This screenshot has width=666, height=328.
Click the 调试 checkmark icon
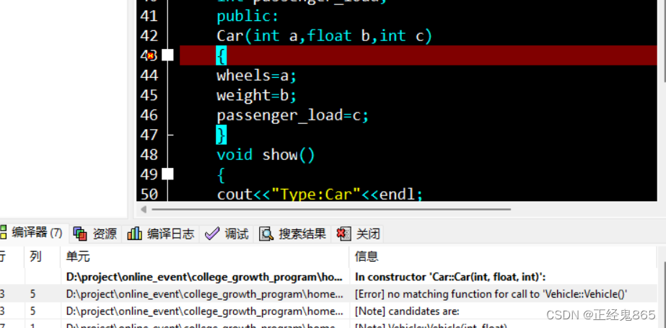(x=211, y=234)
